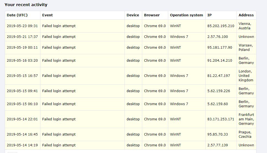Image resolution: width=267 pixels, height=153 pixels.
Task: Click IP address 81.22.47.197
Action: [x=219, y=76]
